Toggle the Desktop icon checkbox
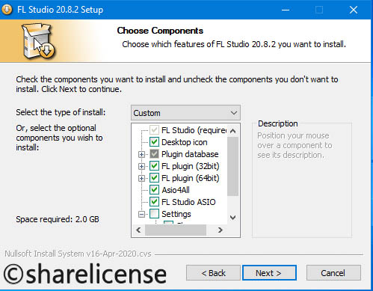Image resolution: width=373 pixels, height=291 pixels. pyautogui.click(x=154, y=142)
